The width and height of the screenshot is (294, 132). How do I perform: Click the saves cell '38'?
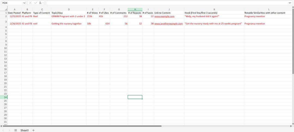pyautogui.click(x=148, y=22)
